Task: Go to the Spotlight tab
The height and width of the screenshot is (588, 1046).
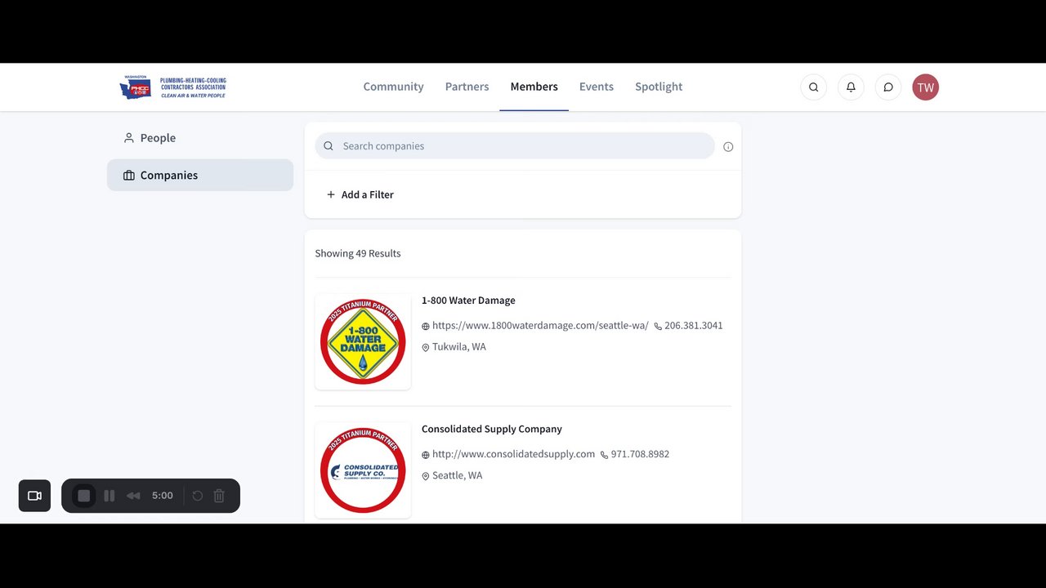Action: tap(659, 87)
